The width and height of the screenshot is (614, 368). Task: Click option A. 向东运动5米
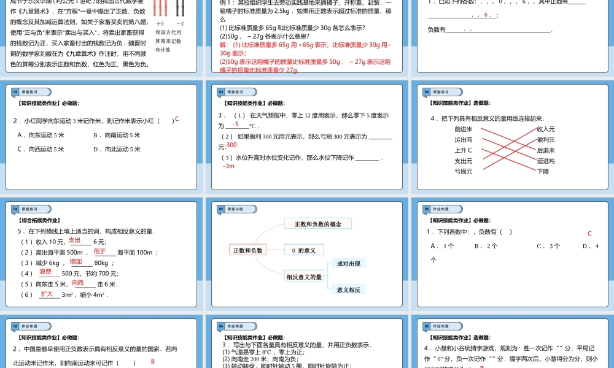coord(41,136)
